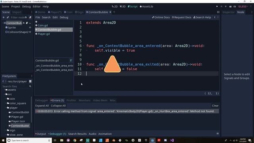The width and height of the screenshot is (254, 143).
Task: Add a new node with the plus icon
Action: tap(4, 17)
